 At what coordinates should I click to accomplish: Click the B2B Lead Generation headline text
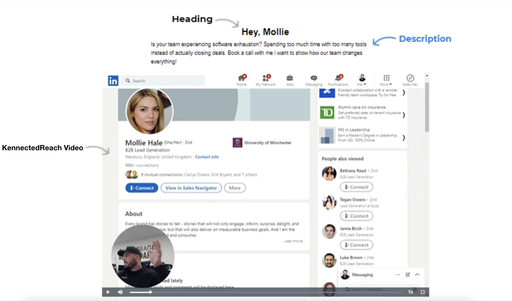pos(147,150)
